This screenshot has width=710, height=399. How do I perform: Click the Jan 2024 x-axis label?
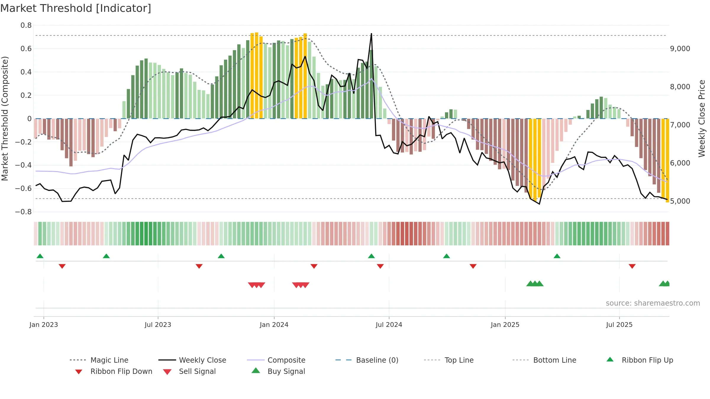[274, 325]
